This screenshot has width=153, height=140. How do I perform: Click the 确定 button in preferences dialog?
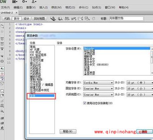point(145,132)
